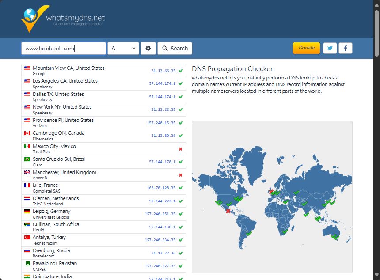Click red X status for Mexico City
This screenshot has height=280, width=380.
(181, 149)
